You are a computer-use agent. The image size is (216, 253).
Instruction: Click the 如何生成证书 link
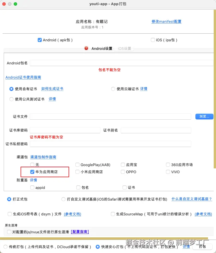[52, 89]
